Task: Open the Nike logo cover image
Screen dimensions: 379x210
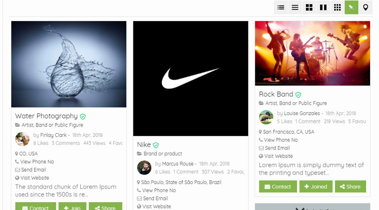Action: tap(190, 79)
